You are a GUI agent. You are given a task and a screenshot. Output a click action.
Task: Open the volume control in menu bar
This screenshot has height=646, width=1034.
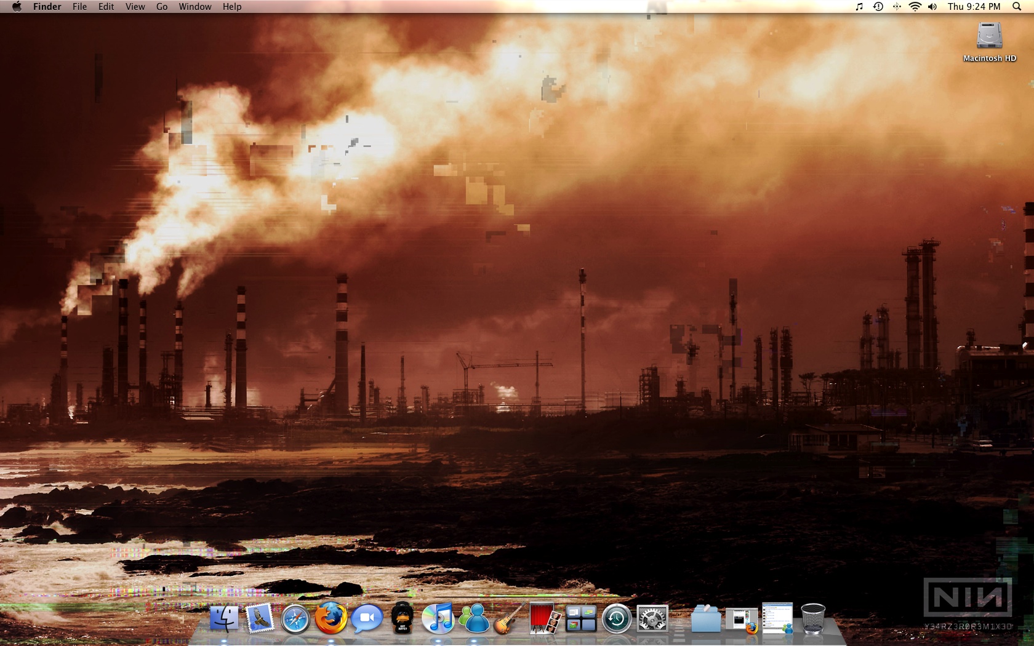pyautogui.click(x=932, y=7)
